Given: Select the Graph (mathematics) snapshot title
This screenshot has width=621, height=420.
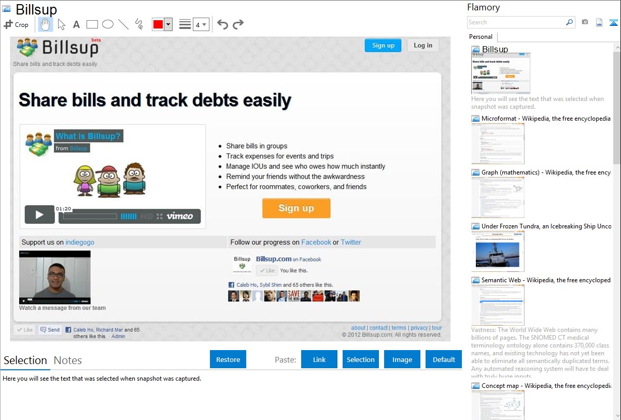Looking at the screenshot, I should [x=546, y=172].
